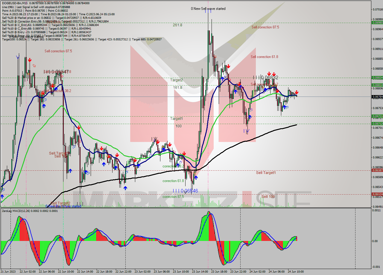Select the "161.8" level label
The width and height of the screenshot is (383, 275).
point(178,88)
